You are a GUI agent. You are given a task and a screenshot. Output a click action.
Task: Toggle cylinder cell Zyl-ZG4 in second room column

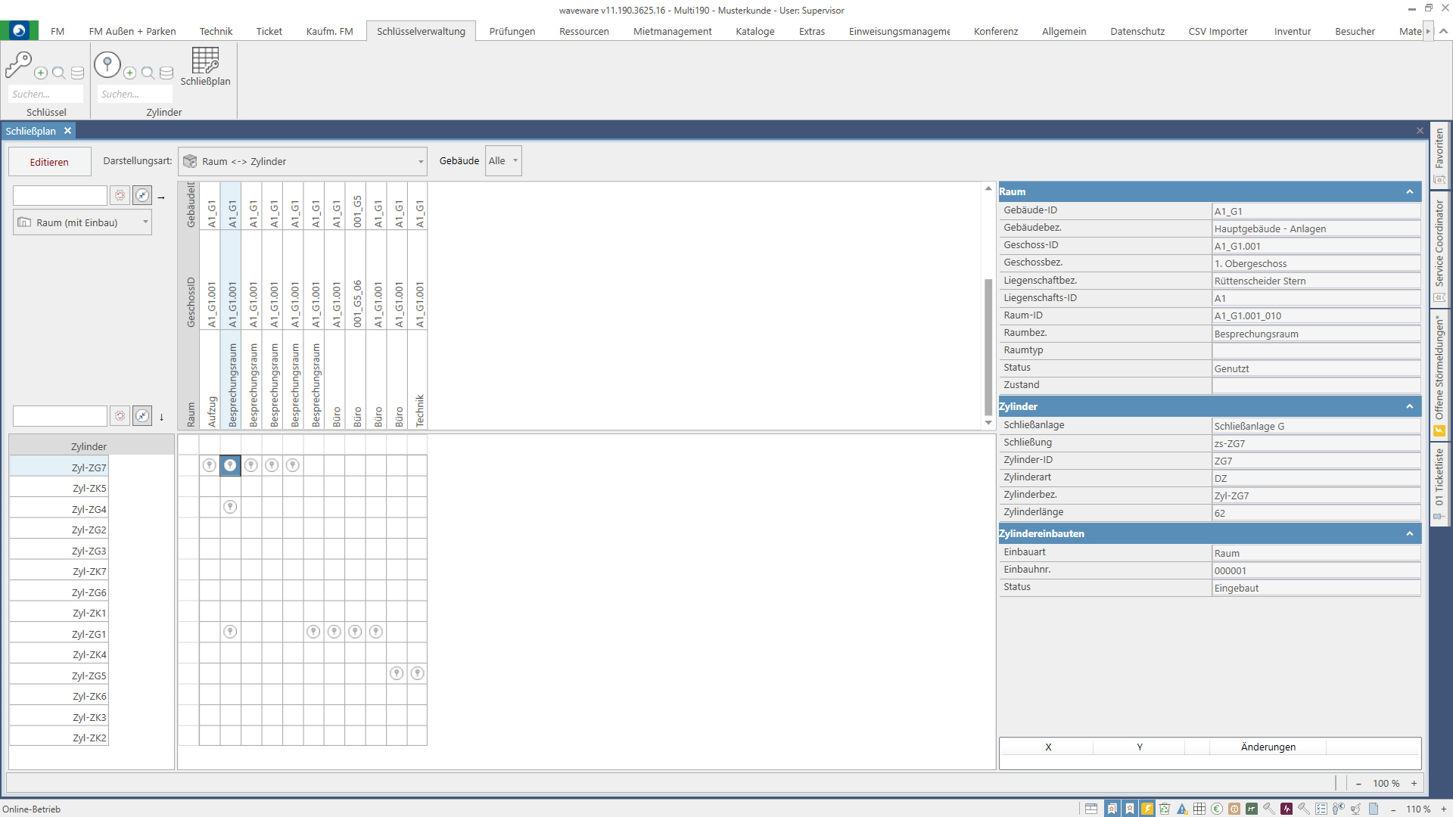point(230,507)
